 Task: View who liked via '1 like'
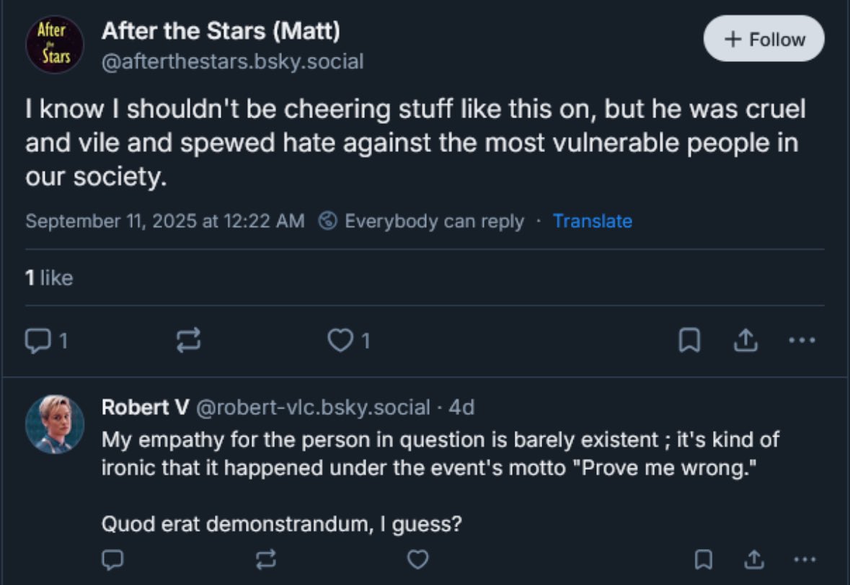point(49,277)
